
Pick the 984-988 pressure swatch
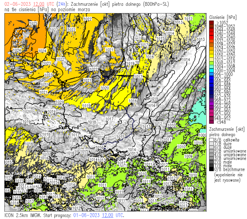coord(211,85)
